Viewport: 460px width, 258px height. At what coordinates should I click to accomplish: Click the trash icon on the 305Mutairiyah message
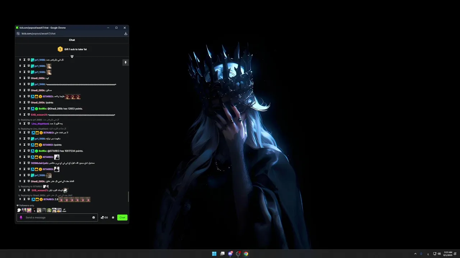pyautogui.click(x=20, y=163)
